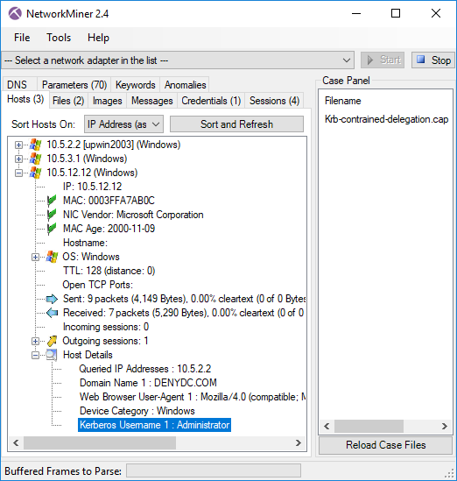Click the hosts tree horizontal scrollbar thumb
The width and height of the screenshot is (457, 481).
100,443
